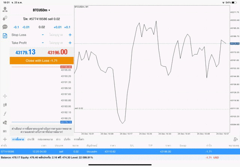Viewport: 240px width, 167px height.
Task: Tap the new order document icon
Action: click(5, 36)
